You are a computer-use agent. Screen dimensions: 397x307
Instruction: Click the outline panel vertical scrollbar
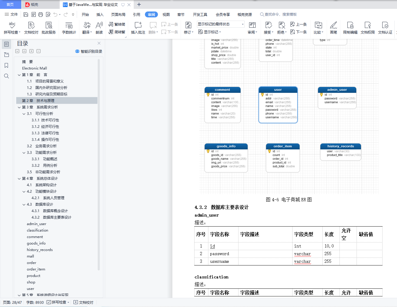tap(99, 165)
